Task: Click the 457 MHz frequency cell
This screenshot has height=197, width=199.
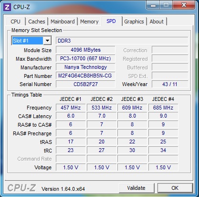Action: click(71, 108)
